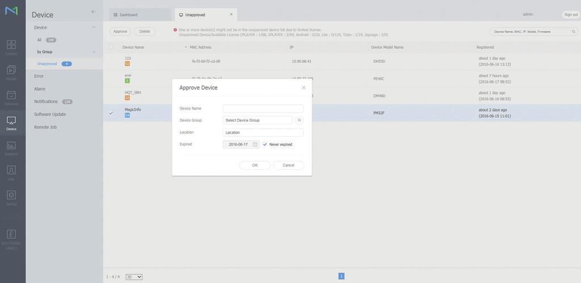Open the Notifications menu item
The image size is (581, 283).
(46, 102)
